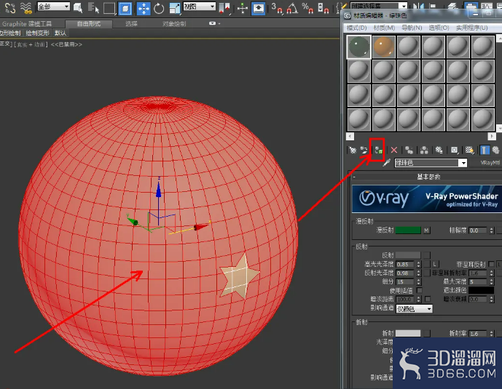The width and height of the screenshot is (502, 389).
Task: Switch to the 选择 ribbon tab
Action: pyautogui.click(x=131, y=24)
